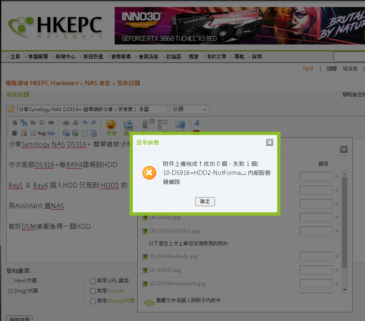Redo the edit in editor toolbar

click(x=94, y=122)
